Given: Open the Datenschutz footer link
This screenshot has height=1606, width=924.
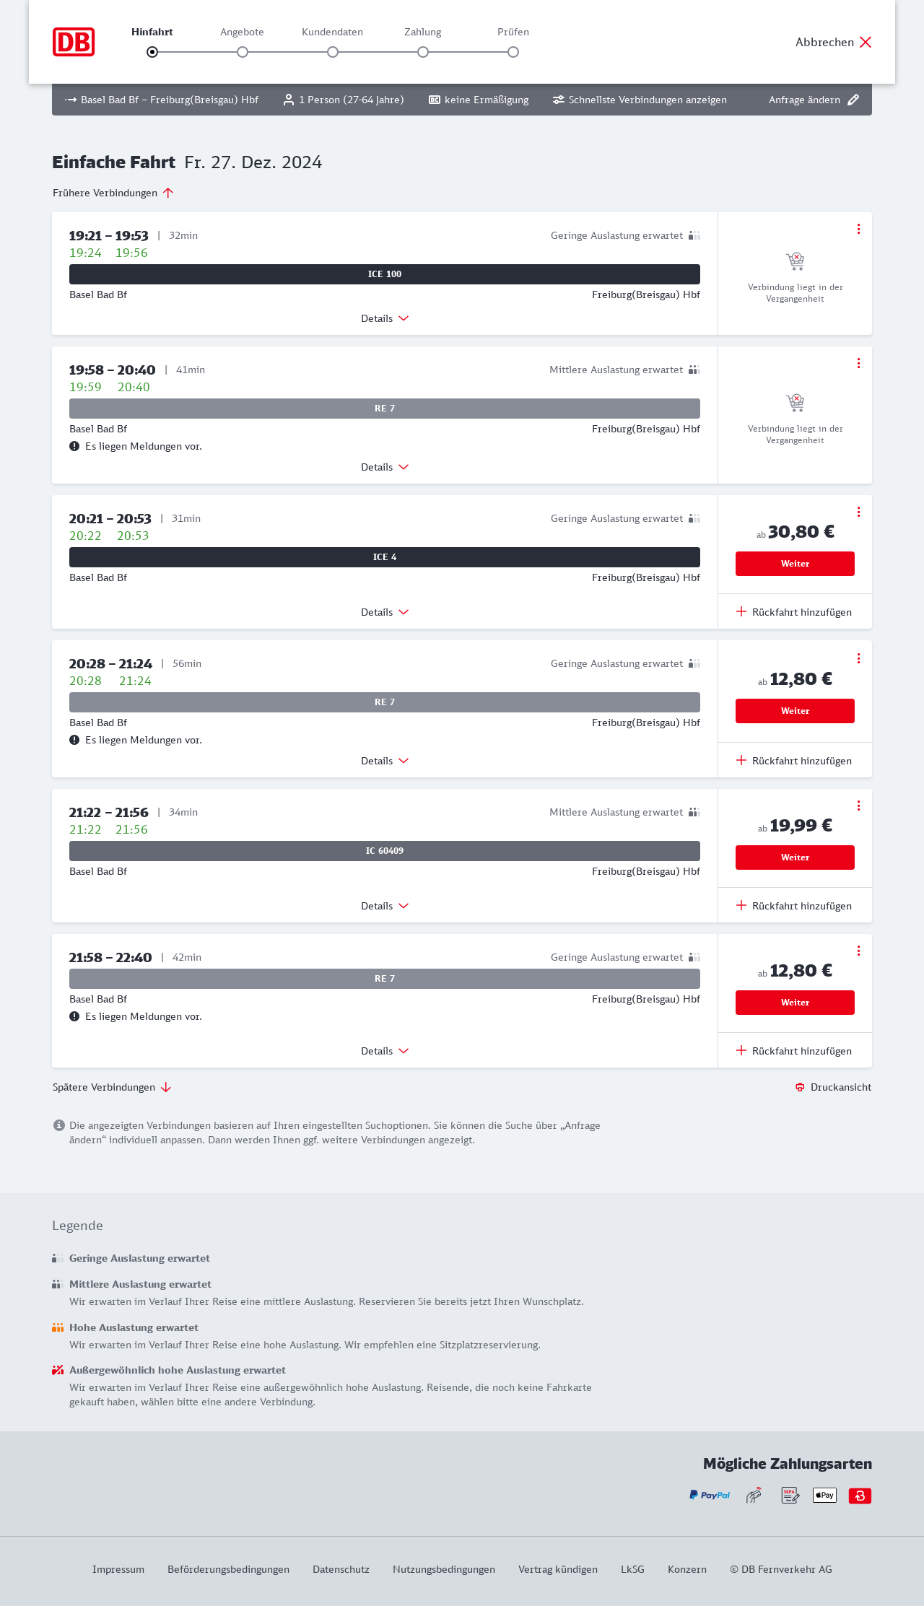Looking at the screenshot, I should [341, 1569].
